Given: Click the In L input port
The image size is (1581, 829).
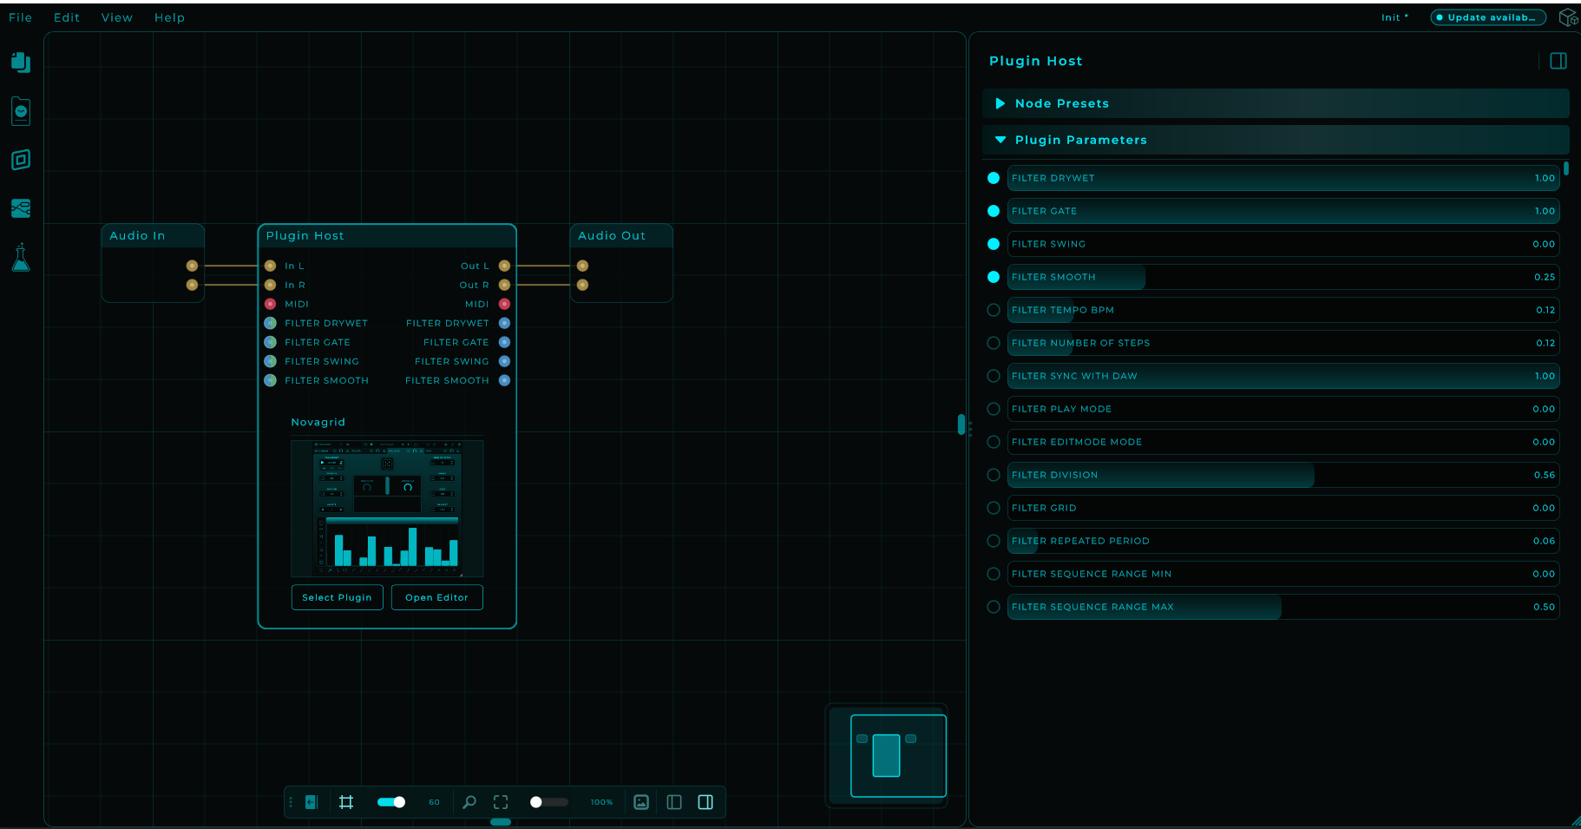Looking at the screenshot, I should point(271,266).
